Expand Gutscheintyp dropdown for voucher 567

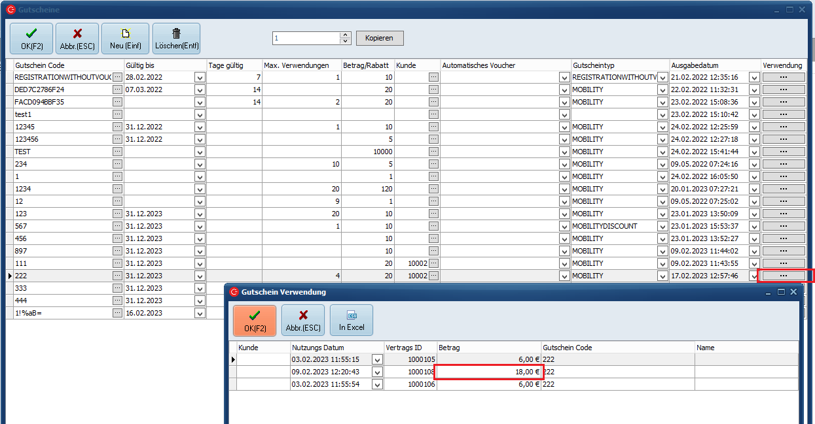(661, 226)
